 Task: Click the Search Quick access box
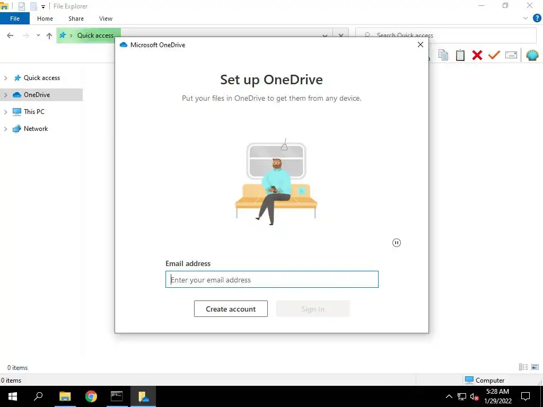[x=446, y=36]
